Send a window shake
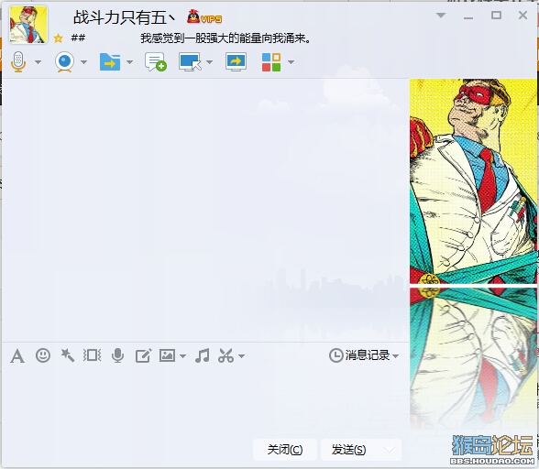 click(92, 355)
